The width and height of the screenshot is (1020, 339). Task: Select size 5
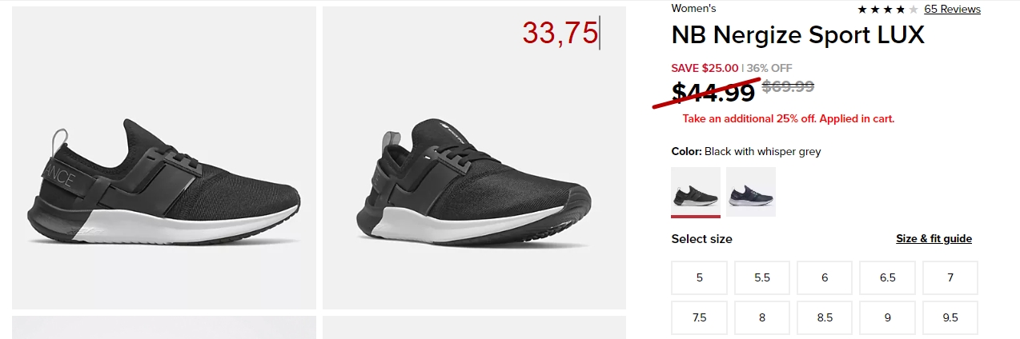700,278
